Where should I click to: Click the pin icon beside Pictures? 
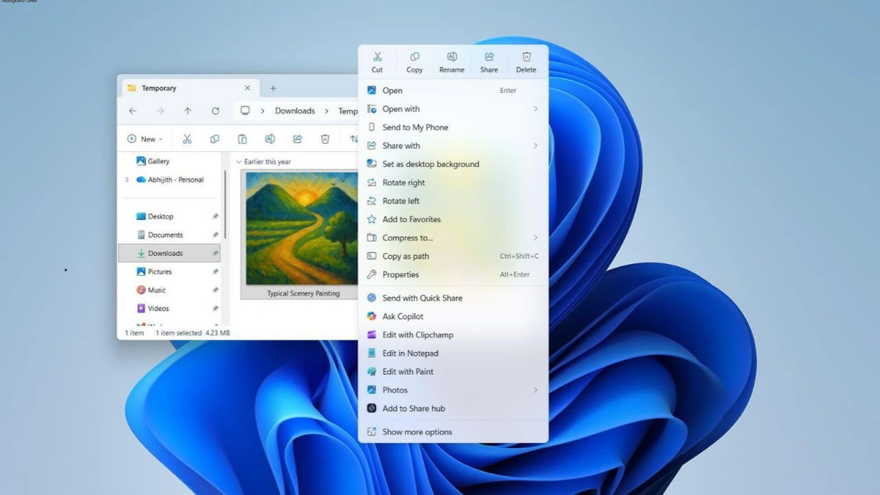[x=215, y=271]
